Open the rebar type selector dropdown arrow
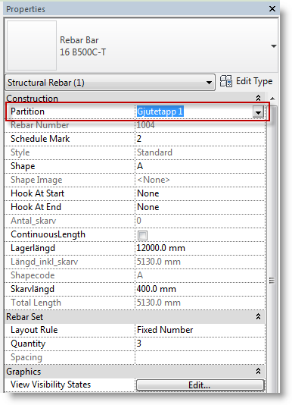The height and width of the screenshot is (405, 292). point(273,46)
